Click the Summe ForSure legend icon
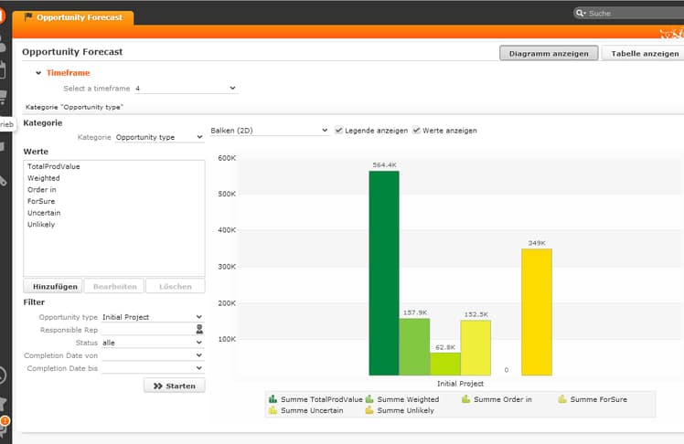 tap(562, 399)
